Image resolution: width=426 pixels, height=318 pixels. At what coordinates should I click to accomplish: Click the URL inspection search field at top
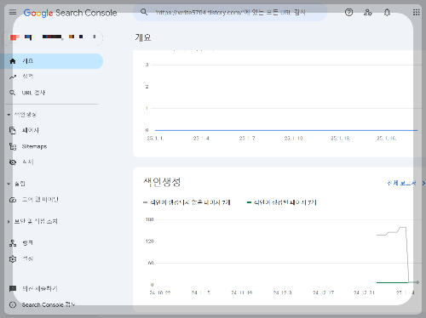[230, 12]
